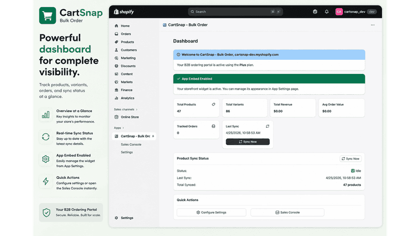The image size is (420, 236).
Task: Click the Customers person icon
Action: coord(116,50)
